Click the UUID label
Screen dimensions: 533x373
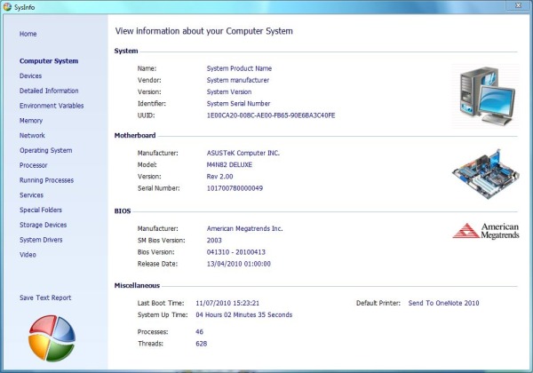pyautogui.click(x=147, y=115)
